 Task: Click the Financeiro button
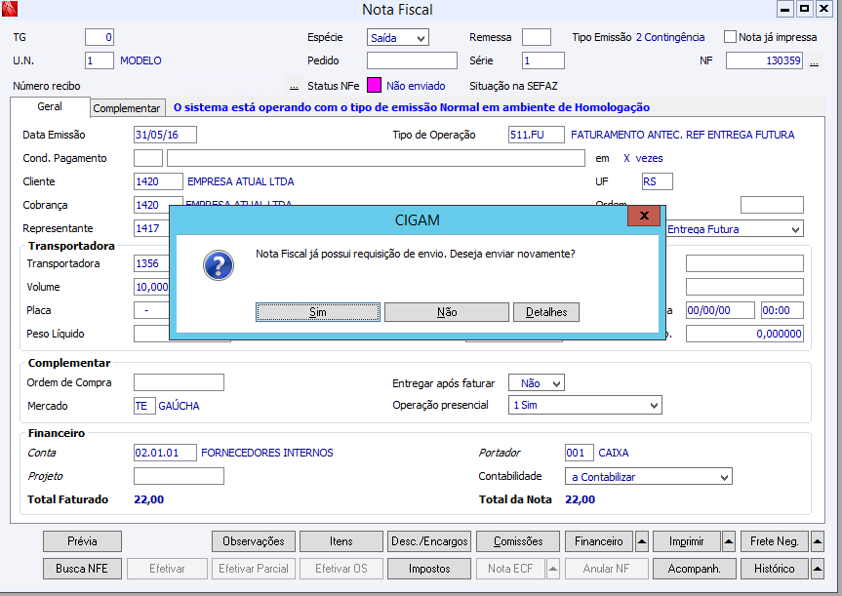click(599, 541)
